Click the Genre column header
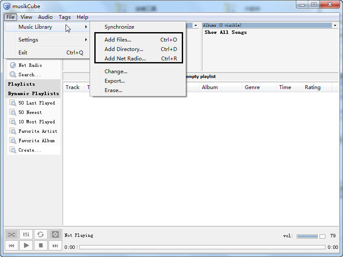This screenshot has width=343, height=257. [x=259, y=87]
